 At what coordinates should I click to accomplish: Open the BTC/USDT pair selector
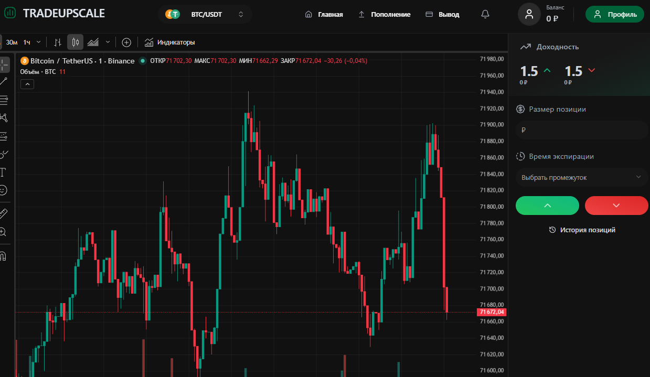(x=205, y=14)
